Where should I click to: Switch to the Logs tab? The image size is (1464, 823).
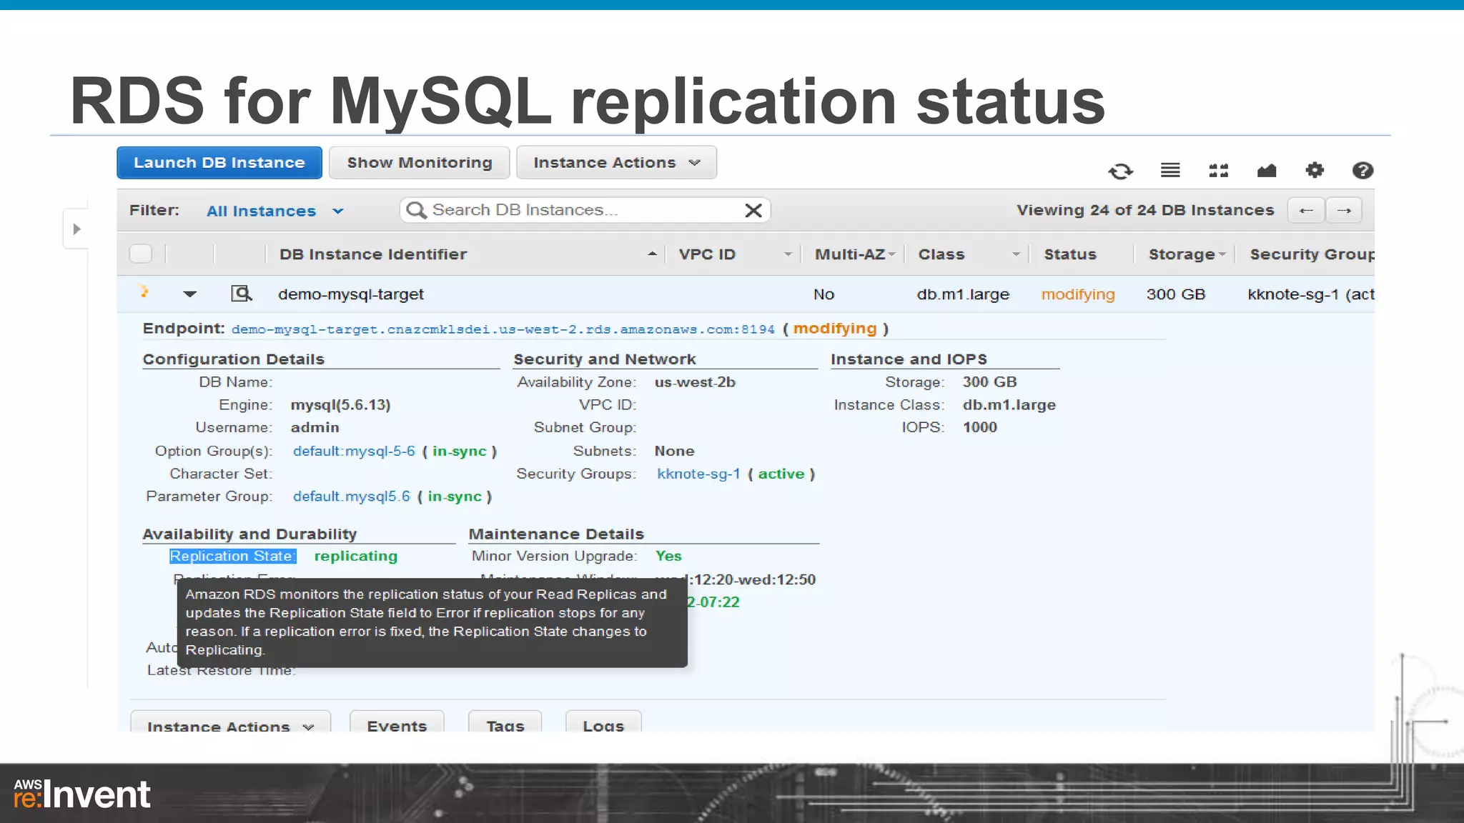pyautogui.click(x=603, y=722)
